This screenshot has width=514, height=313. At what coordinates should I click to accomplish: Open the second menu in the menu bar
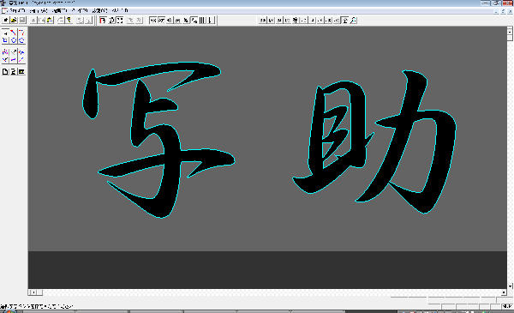[39, 11]
